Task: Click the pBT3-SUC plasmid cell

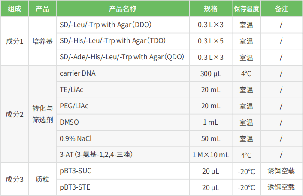Action: (x=76, y=171)
